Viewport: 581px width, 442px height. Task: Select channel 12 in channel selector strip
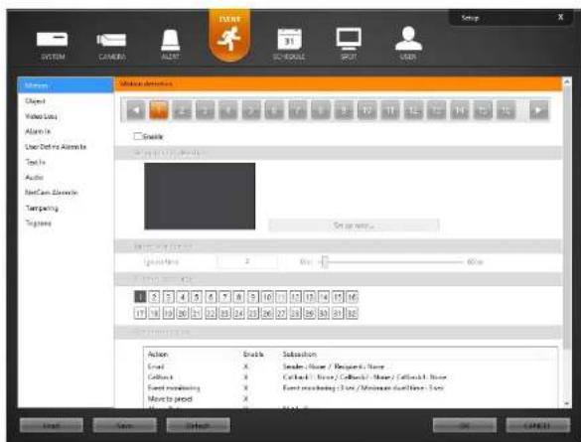coord(413,110)
